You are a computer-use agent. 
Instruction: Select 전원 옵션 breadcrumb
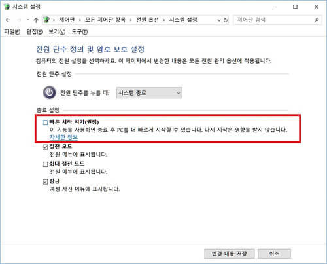tap(147, 20)
